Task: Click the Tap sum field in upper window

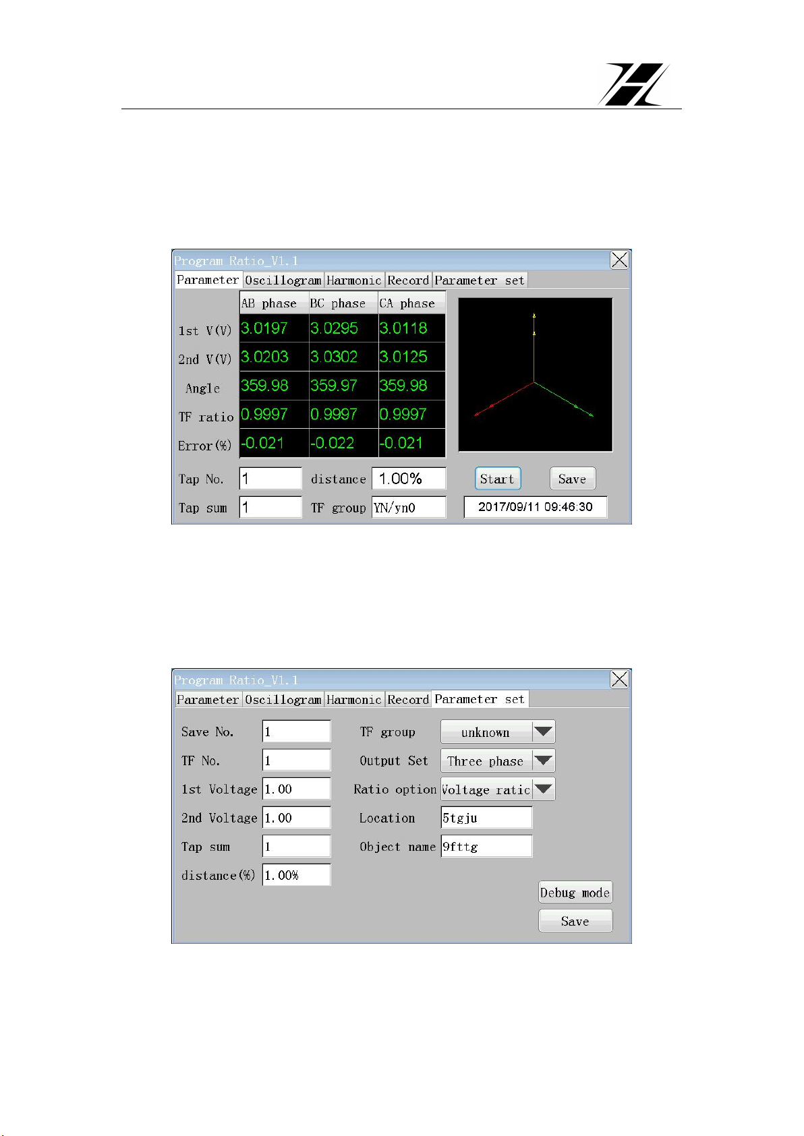Action: tap(270, 507)
